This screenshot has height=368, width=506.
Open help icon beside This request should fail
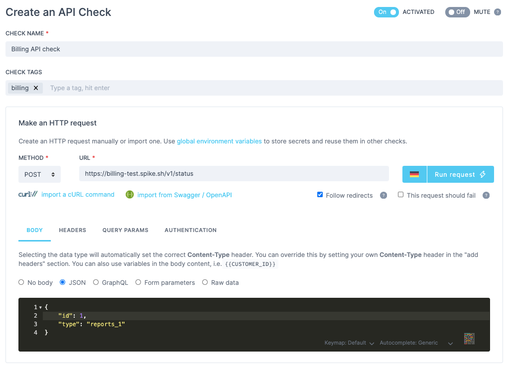point(486,195)
